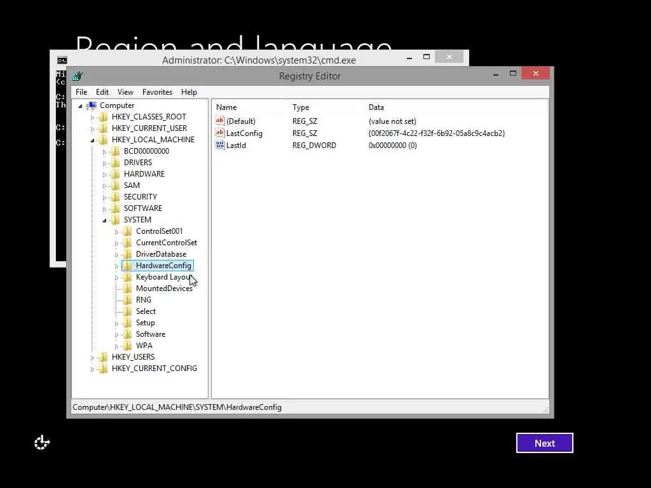Expand HKEY_CURRENT_USER arrow
This screenshot has height=488, width=651.
92,129
